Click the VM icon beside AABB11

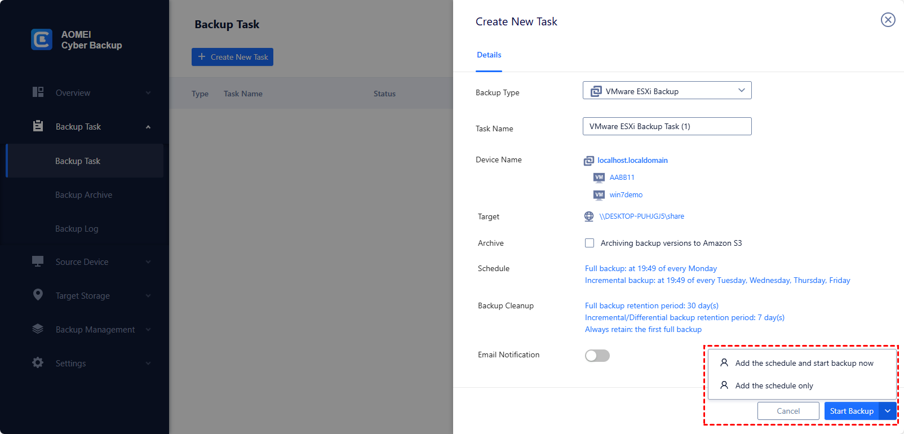coord(599,178)
